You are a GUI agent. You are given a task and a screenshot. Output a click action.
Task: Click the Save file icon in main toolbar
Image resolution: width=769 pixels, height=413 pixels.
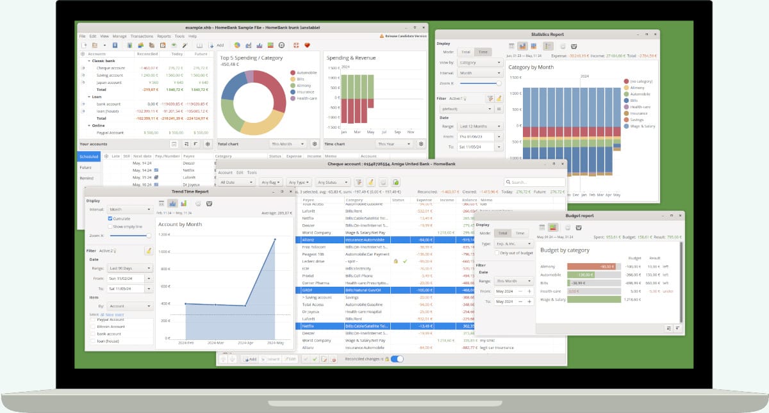tap(115, 45)
